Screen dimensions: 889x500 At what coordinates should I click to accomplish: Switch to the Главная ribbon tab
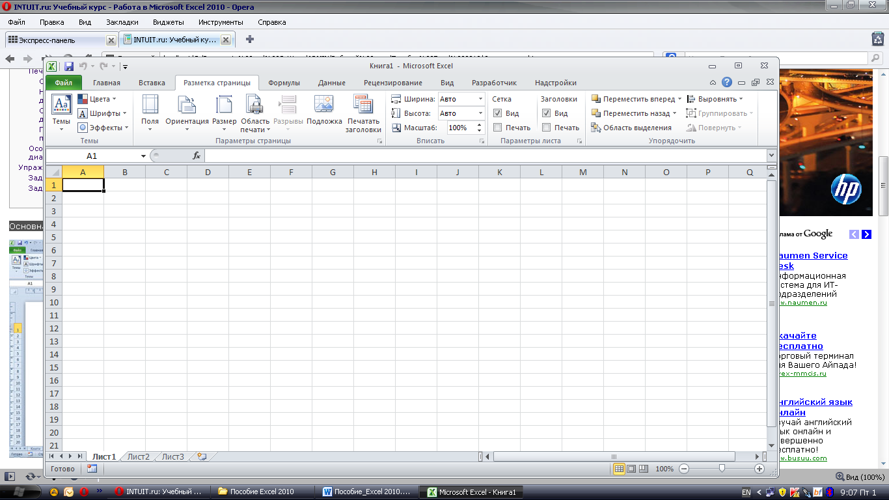point(107,83)
